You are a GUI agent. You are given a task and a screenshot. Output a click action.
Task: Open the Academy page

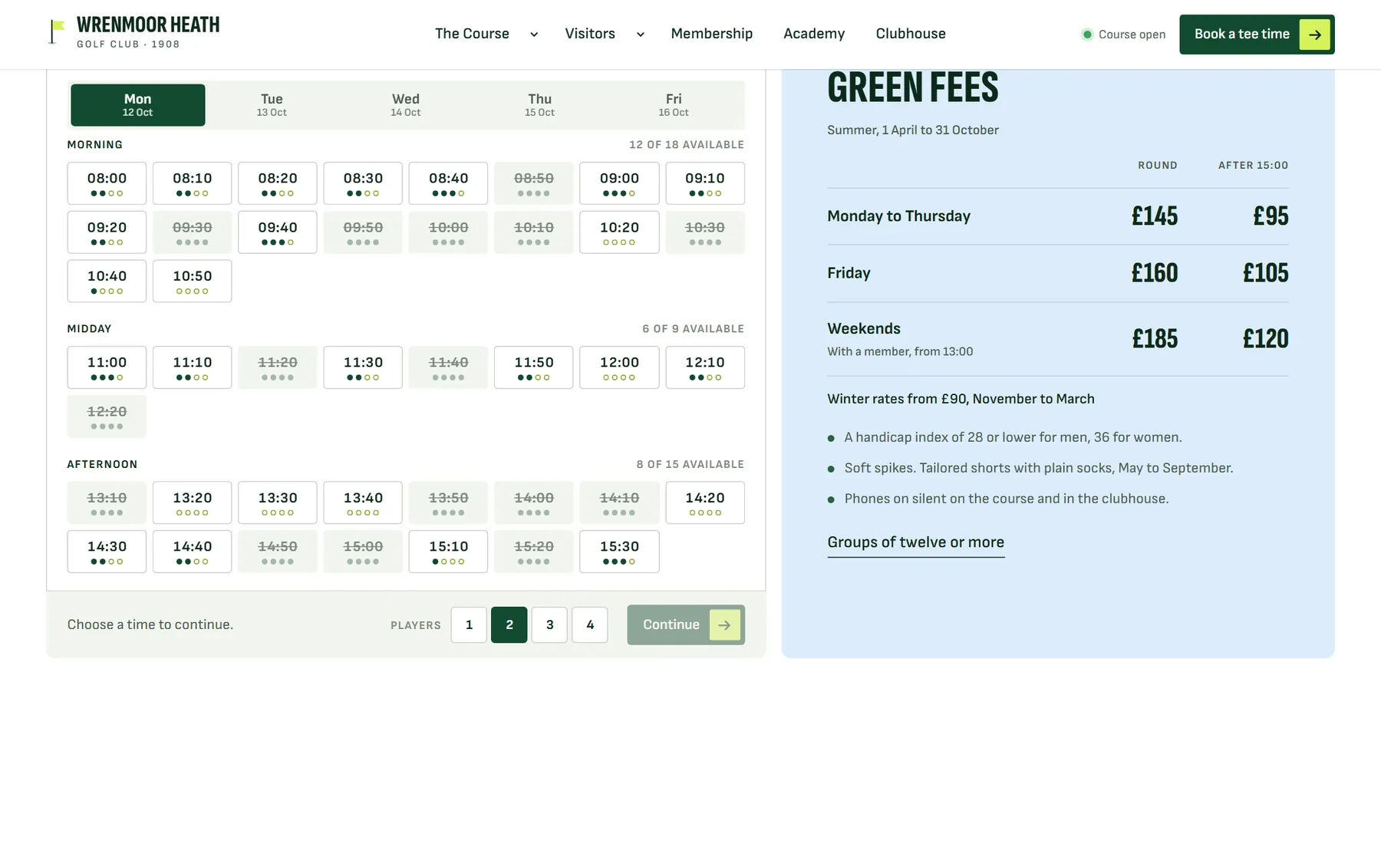point(814,34)
